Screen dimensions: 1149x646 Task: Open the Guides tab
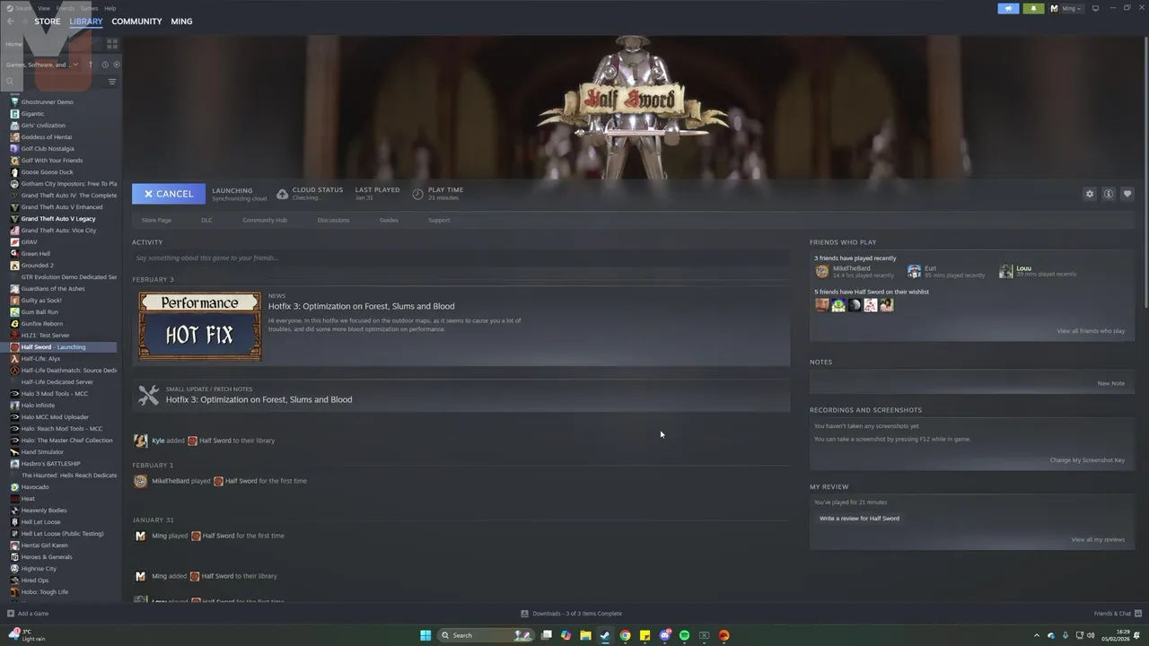389,220
